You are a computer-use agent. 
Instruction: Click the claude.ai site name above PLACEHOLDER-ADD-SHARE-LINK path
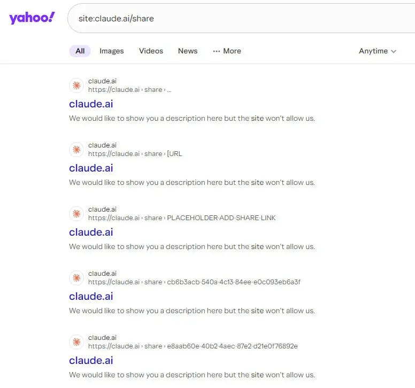[102, 209]
